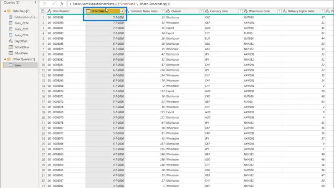Image resolution: width=334 pixels, height=188 pixels.
Task: Open the DayOffset query
Action: coord(21,41)
